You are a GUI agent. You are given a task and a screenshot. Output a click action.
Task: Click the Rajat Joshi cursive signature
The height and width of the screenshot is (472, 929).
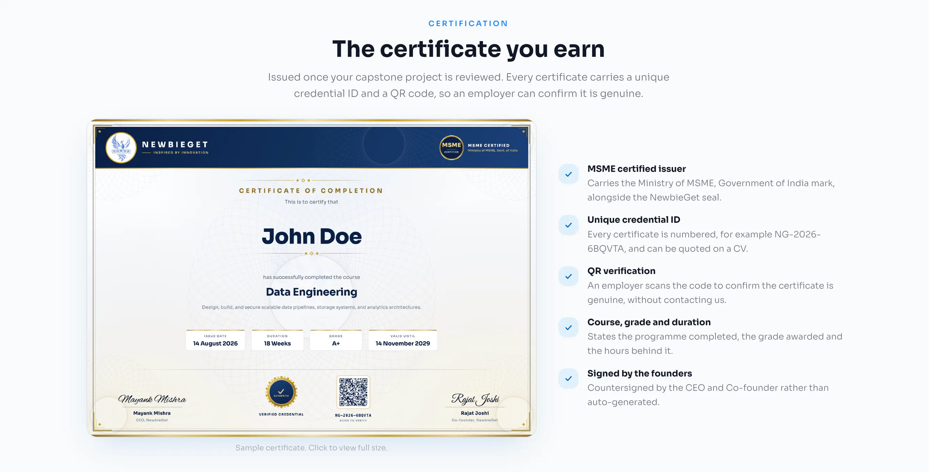point(475,398)
